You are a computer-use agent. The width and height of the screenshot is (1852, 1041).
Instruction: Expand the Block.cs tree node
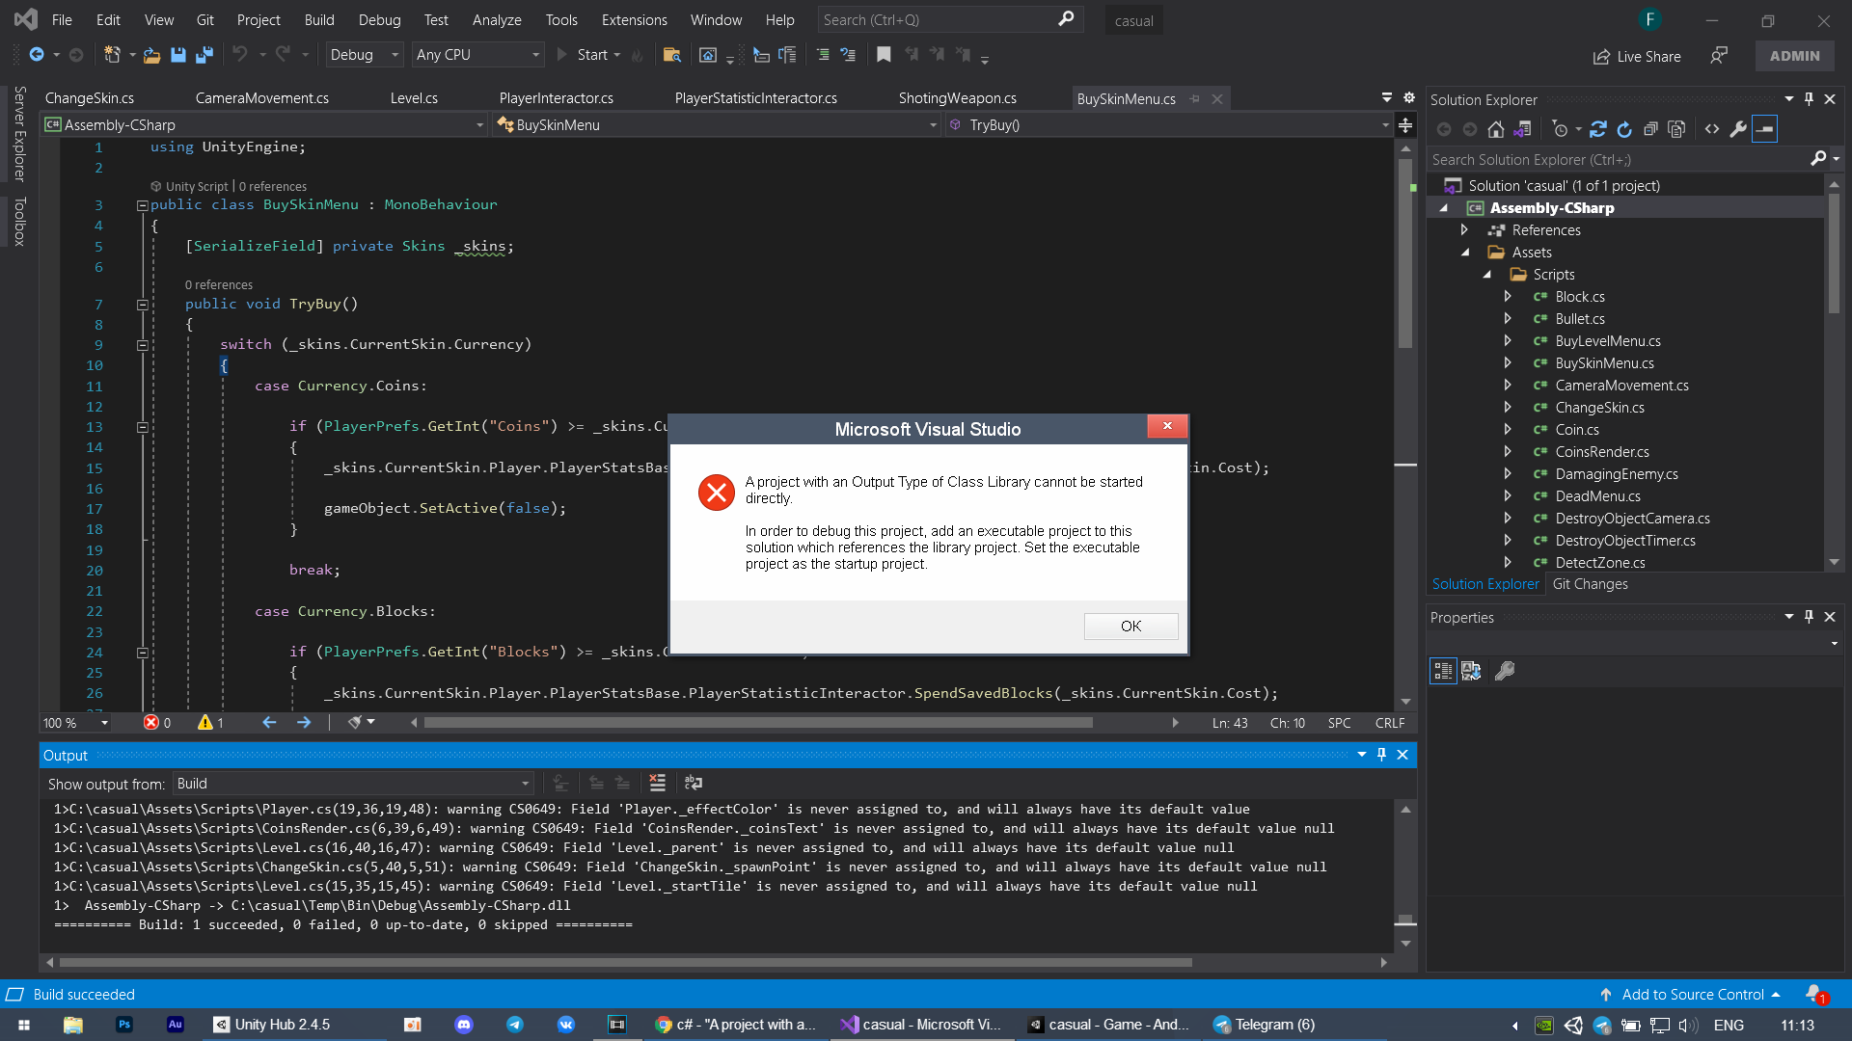[1508, 297]
